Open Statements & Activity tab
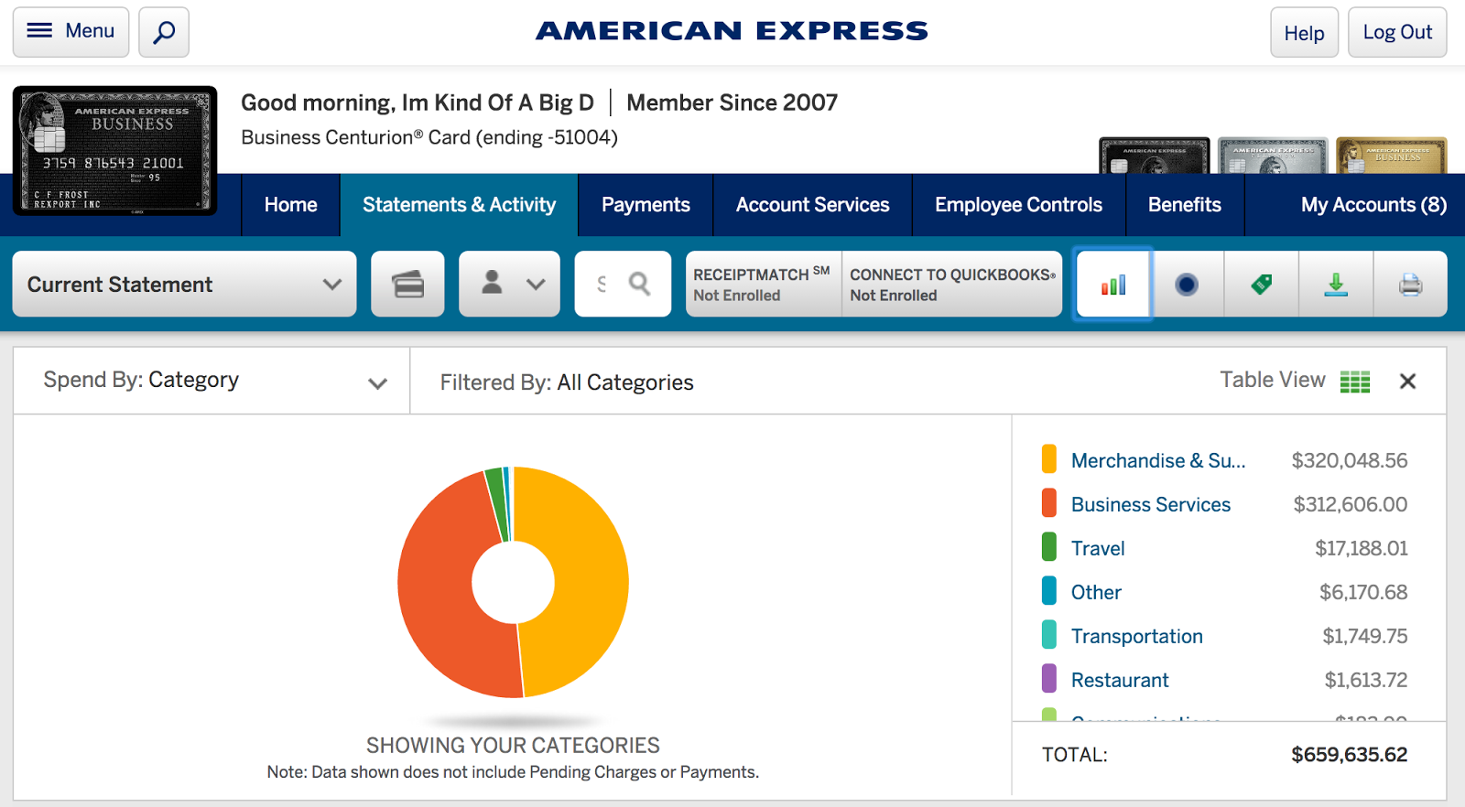 tap(459, 205)
